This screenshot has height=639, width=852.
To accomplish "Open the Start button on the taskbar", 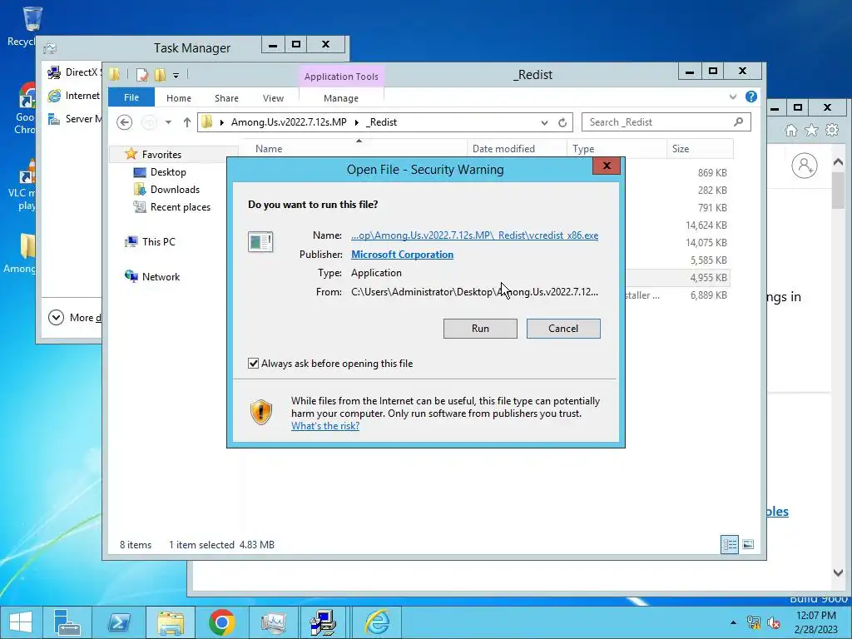I will point(21,622).
